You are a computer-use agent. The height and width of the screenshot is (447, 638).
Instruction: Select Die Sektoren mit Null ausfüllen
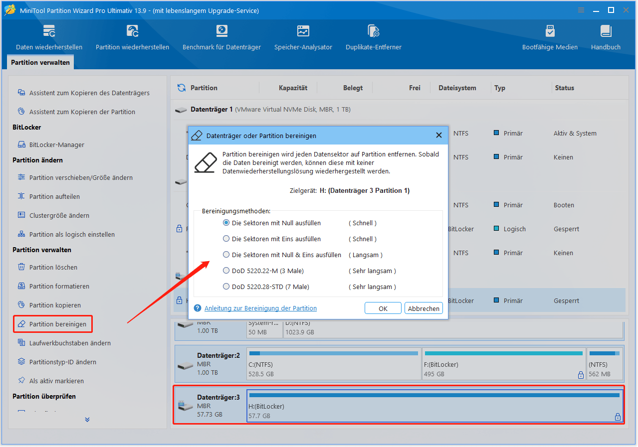[x=272, y=223]
